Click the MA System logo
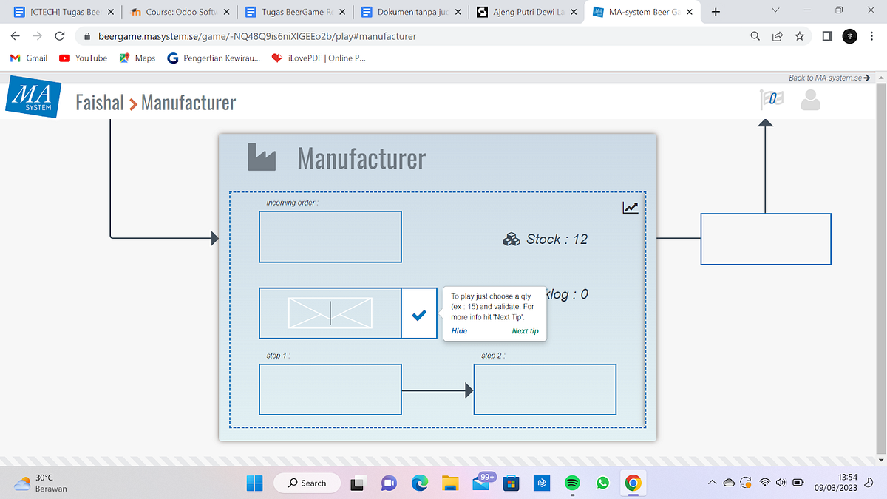This screenshot has height=499, width=887. tap(33, 97)
